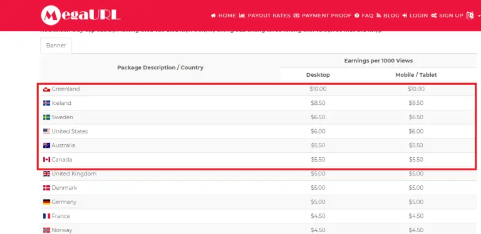Click the question icon beside FAQ
This screenshot has height=234, width=481.
(357, 16)
